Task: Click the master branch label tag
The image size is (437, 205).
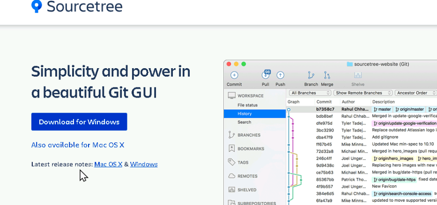Action: click(x=382, y=109)
